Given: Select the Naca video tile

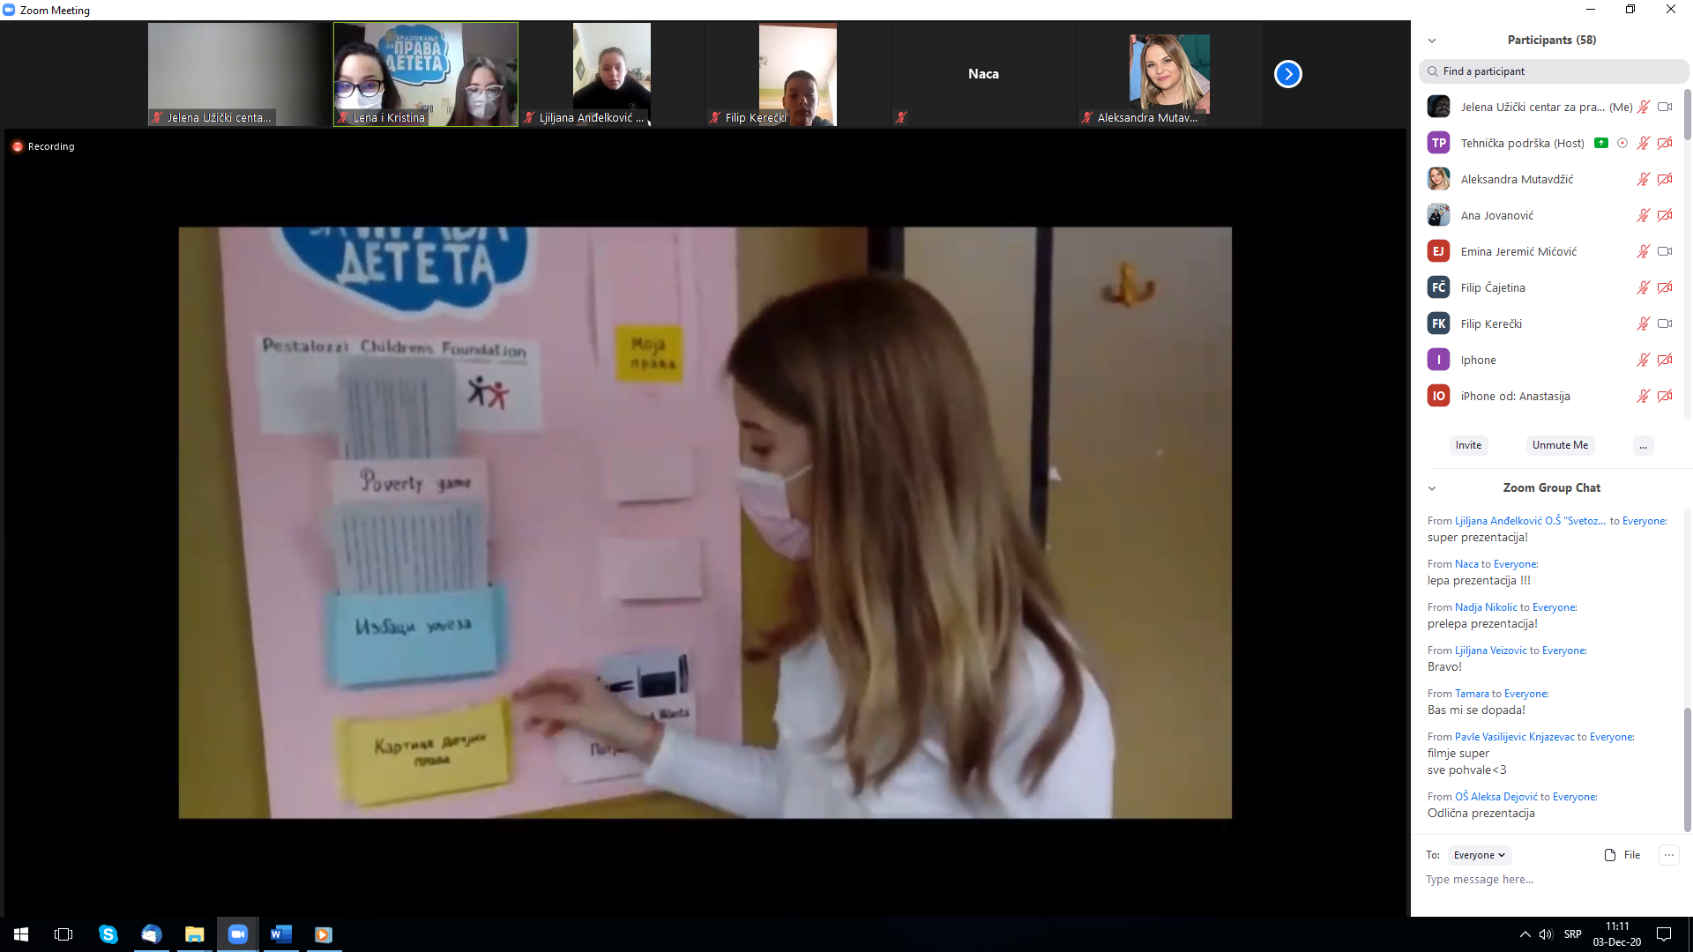Looking at the screenshot, I should pos(983,74).
